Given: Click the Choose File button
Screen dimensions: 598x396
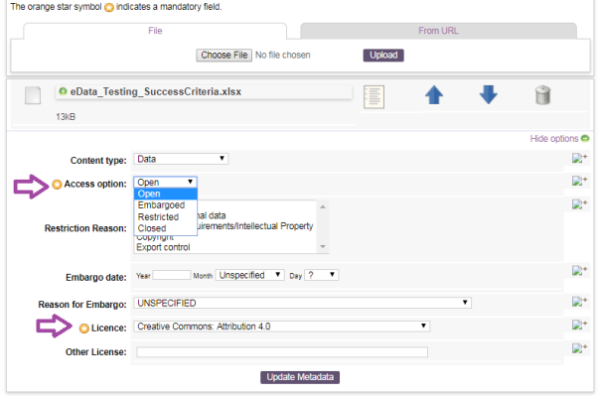Looking at the screenshot, I should click(x=224, y=56).
